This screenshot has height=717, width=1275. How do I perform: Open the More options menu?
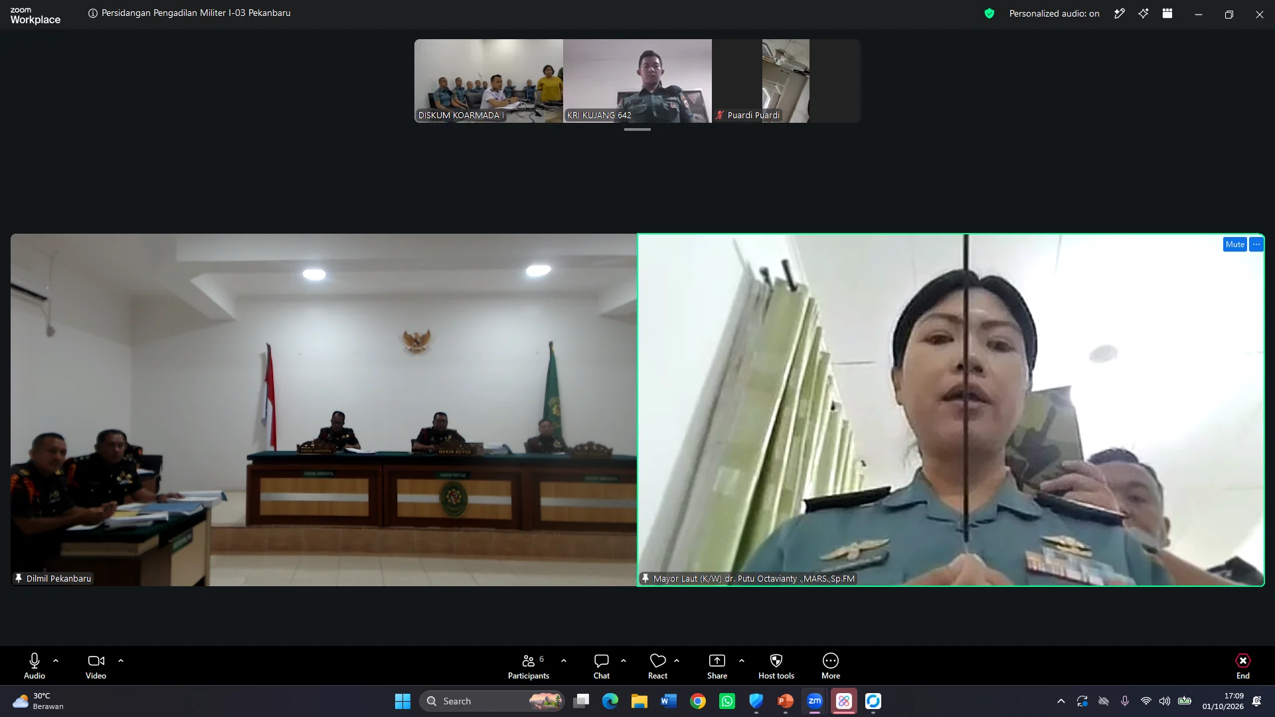pos(831,666)
